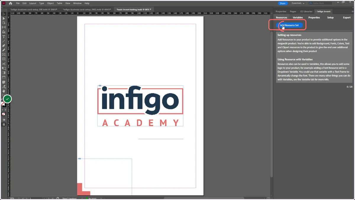
Task: Select the Direct Selection tool
Action: tap(4, 18)
